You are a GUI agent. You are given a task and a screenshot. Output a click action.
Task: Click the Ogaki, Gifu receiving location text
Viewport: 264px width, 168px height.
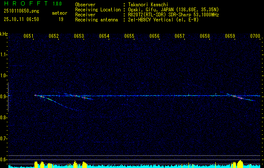[x=171, y=9]
